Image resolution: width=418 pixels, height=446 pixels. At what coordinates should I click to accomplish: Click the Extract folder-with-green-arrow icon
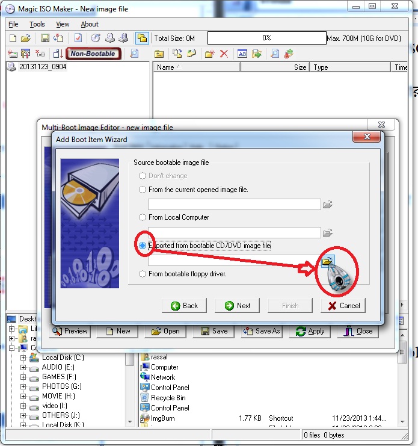(257, 54)
